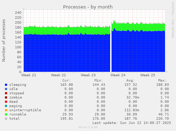Click runnable average value 30.09
This screenshot has width=176, height=131.
pos(132,114)
